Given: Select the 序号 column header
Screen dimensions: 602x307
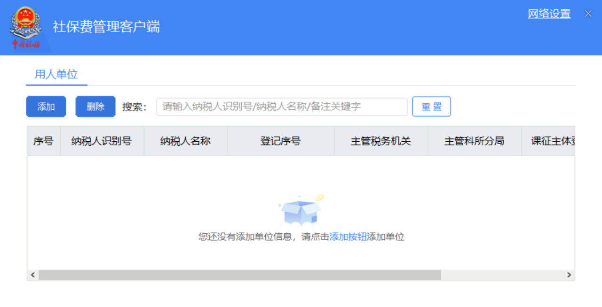Looking at the screenshot, I should pyautogui.click(x=43, y=141).
